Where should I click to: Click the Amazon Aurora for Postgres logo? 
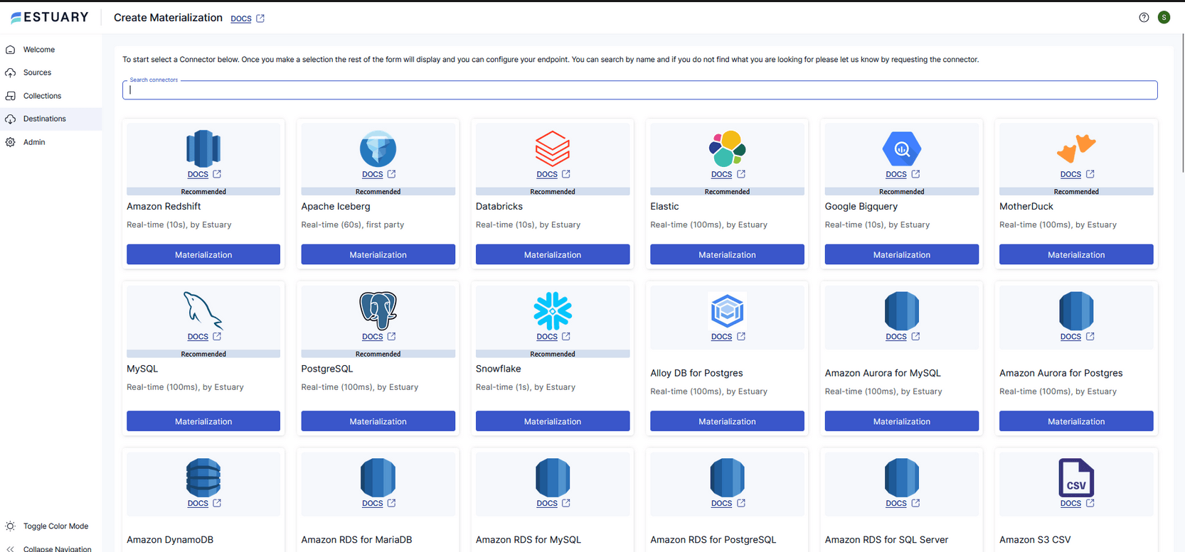(1076, 310)
